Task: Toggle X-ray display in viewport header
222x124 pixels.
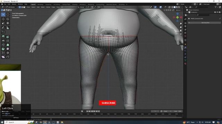Action: (170, 7)
